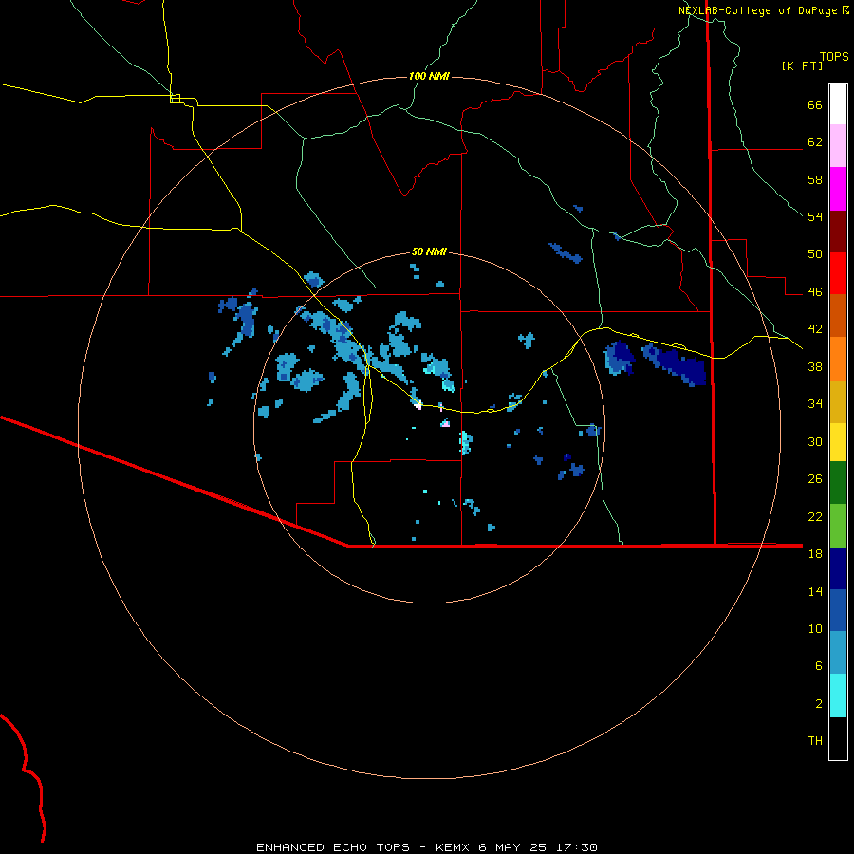Click the ENHANCED ECHO TOPS caption text
The image size is (854, 854).
[333, 847]
